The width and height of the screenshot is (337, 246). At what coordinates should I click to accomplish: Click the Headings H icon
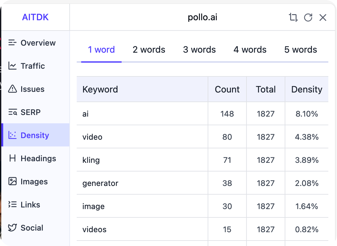click(13, 158)
